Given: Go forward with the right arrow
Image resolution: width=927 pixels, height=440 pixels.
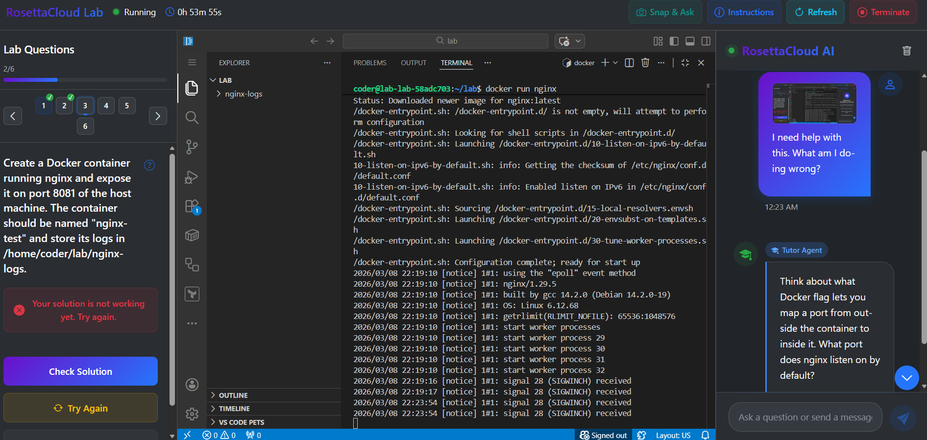Looking at the screenshot, I should pos(330,41).
